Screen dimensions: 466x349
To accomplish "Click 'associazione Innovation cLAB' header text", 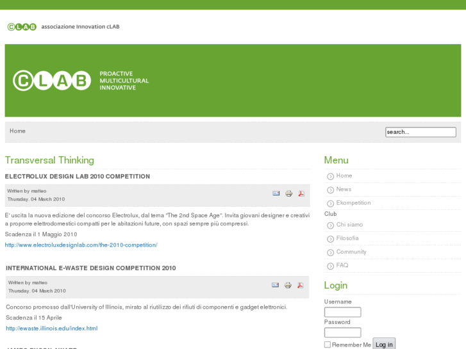I will point(80,27).
